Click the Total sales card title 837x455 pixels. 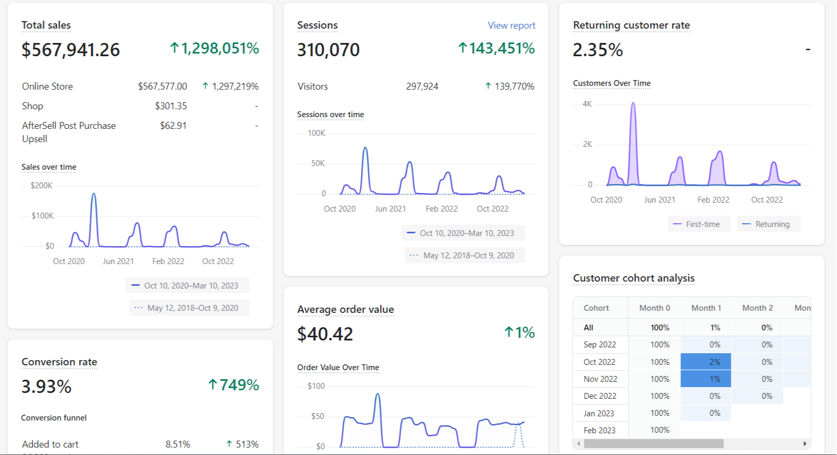[x=46, y=25]
